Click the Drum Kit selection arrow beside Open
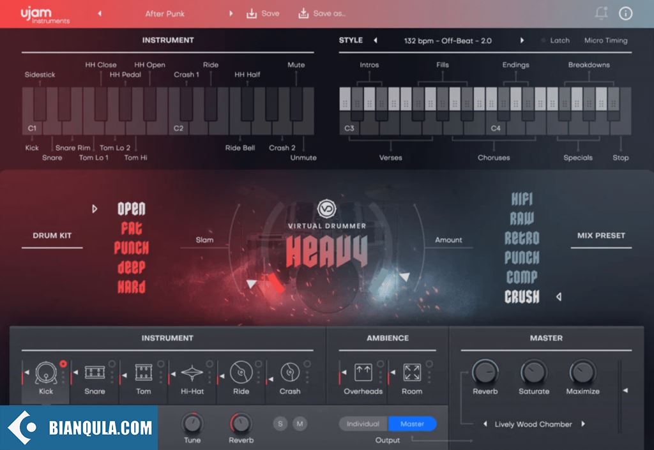This screenshot has width=654, height=450. click(95, 209)
